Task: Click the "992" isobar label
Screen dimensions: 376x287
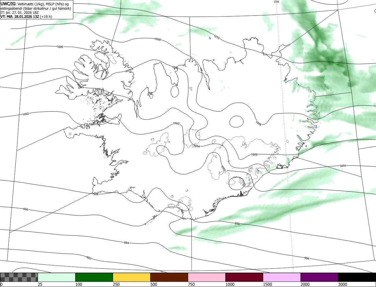Action: (89, 258)
